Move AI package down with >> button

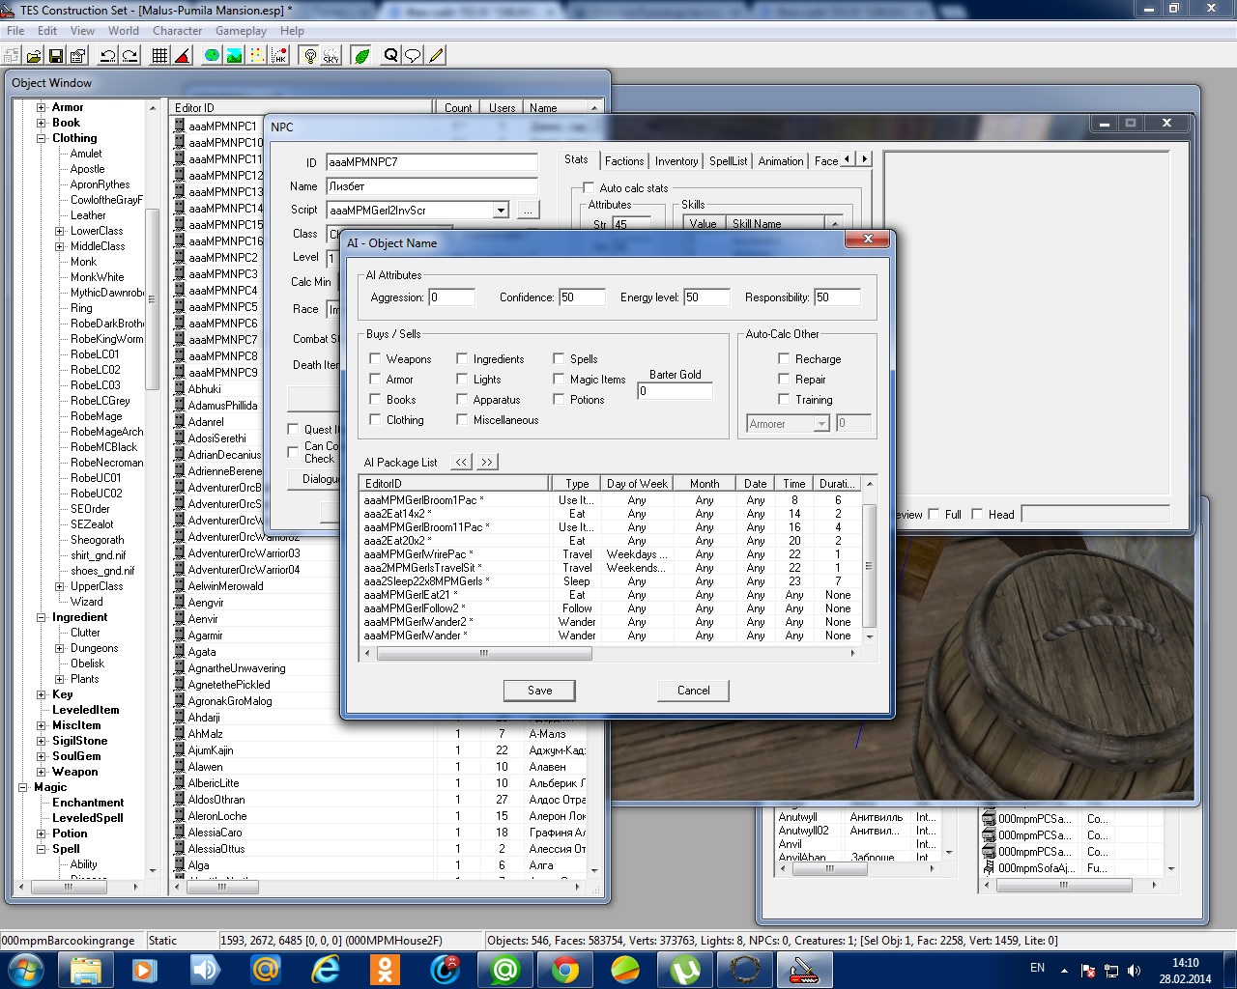coord(486,462)
